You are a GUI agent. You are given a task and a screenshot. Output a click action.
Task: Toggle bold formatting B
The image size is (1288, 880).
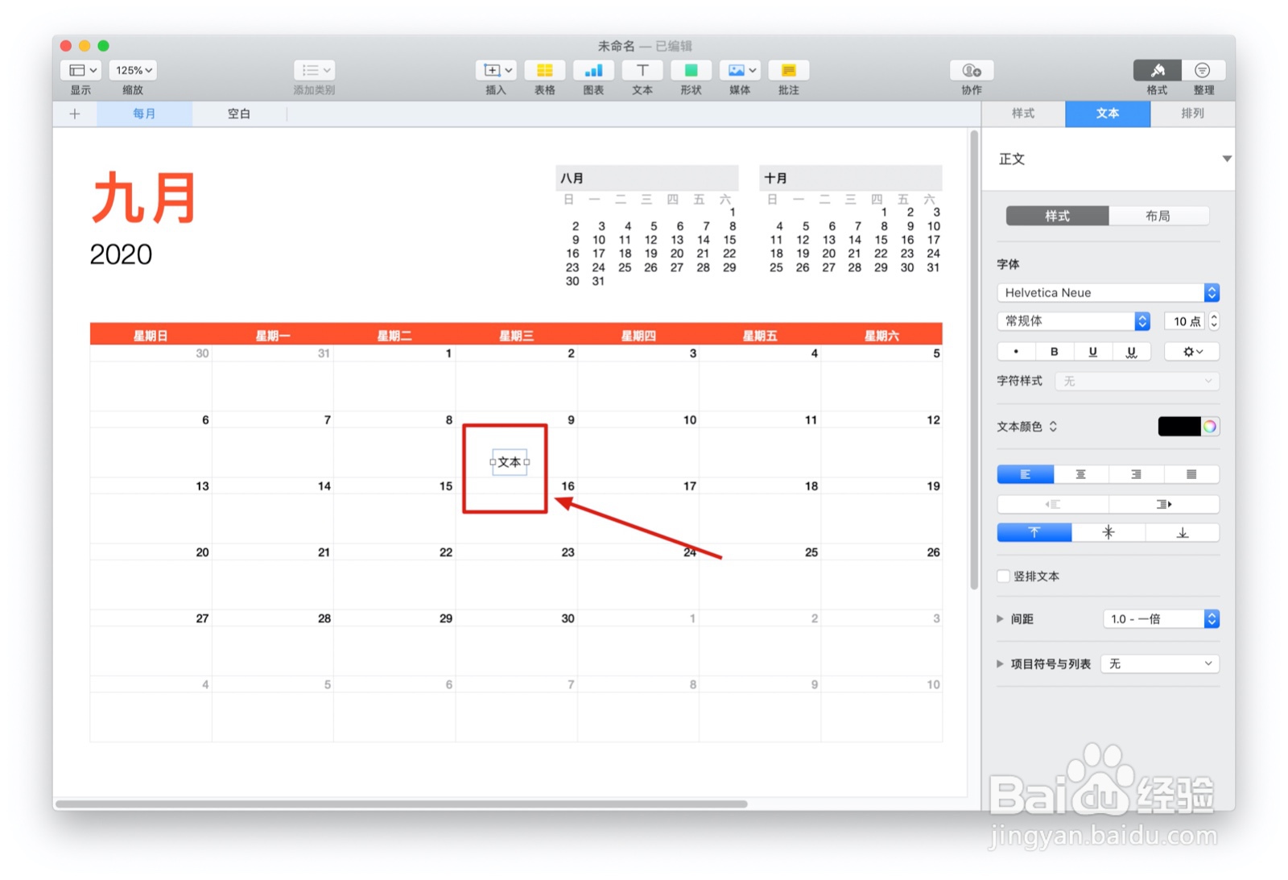(1055, 351)
